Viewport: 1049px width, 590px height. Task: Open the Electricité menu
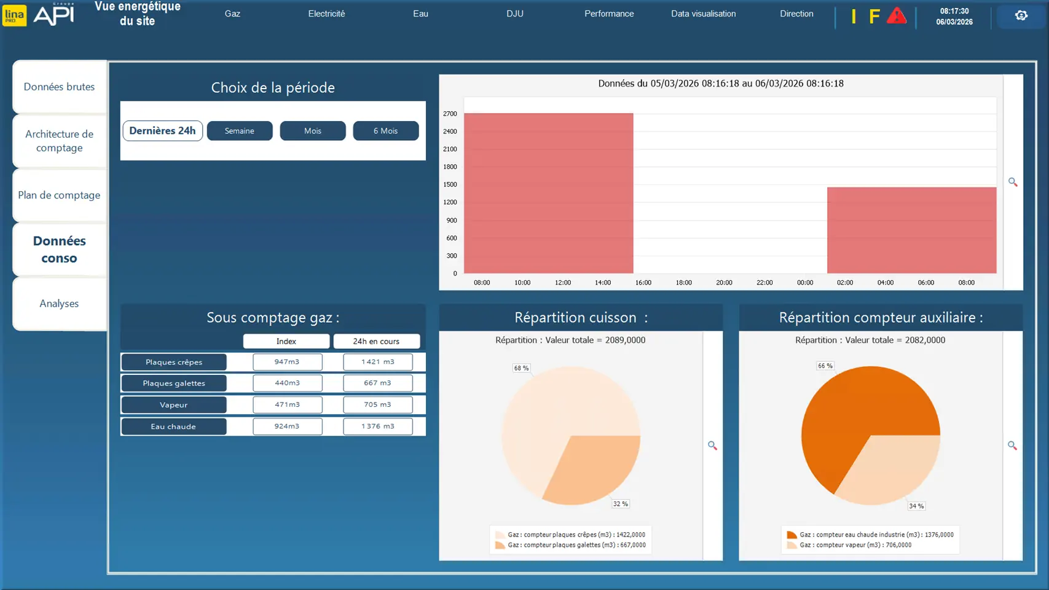[326, 14]
